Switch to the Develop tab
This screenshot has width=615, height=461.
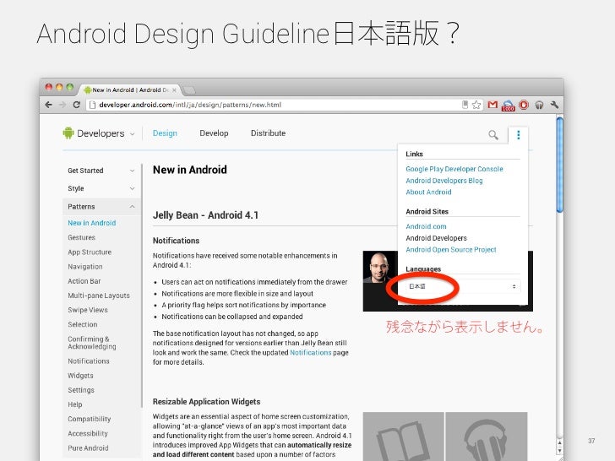pyautogui.click(x=214, y=133)
